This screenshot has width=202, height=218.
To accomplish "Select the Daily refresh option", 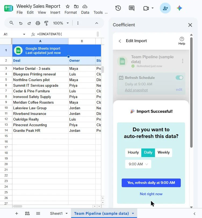I will [x=148, y=152].
